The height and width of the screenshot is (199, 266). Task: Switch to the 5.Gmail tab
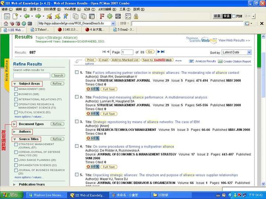coord(124,30)
